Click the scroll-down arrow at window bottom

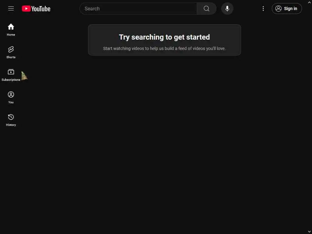click(310, 232)
